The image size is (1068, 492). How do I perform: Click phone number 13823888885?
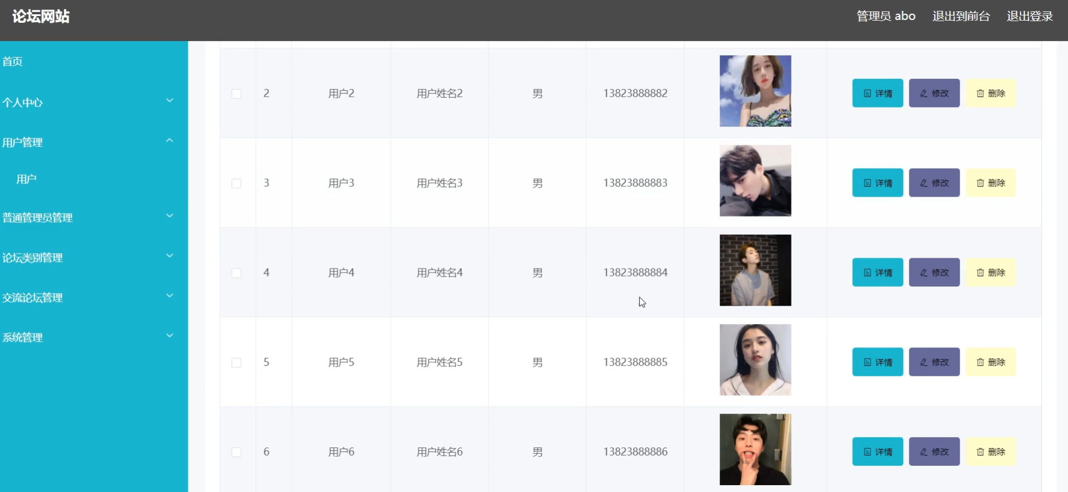pos(635,362)
